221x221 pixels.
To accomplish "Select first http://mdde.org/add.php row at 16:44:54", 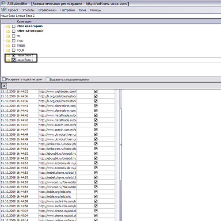I will [x=57, y=192].
